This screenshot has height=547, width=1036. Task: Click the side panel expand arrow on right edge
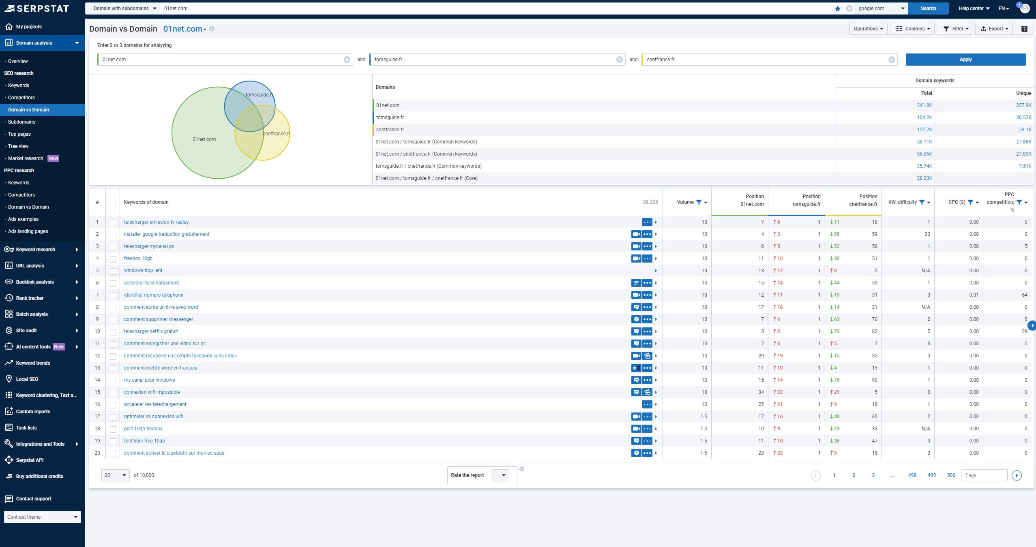[x=1032, y=325]
